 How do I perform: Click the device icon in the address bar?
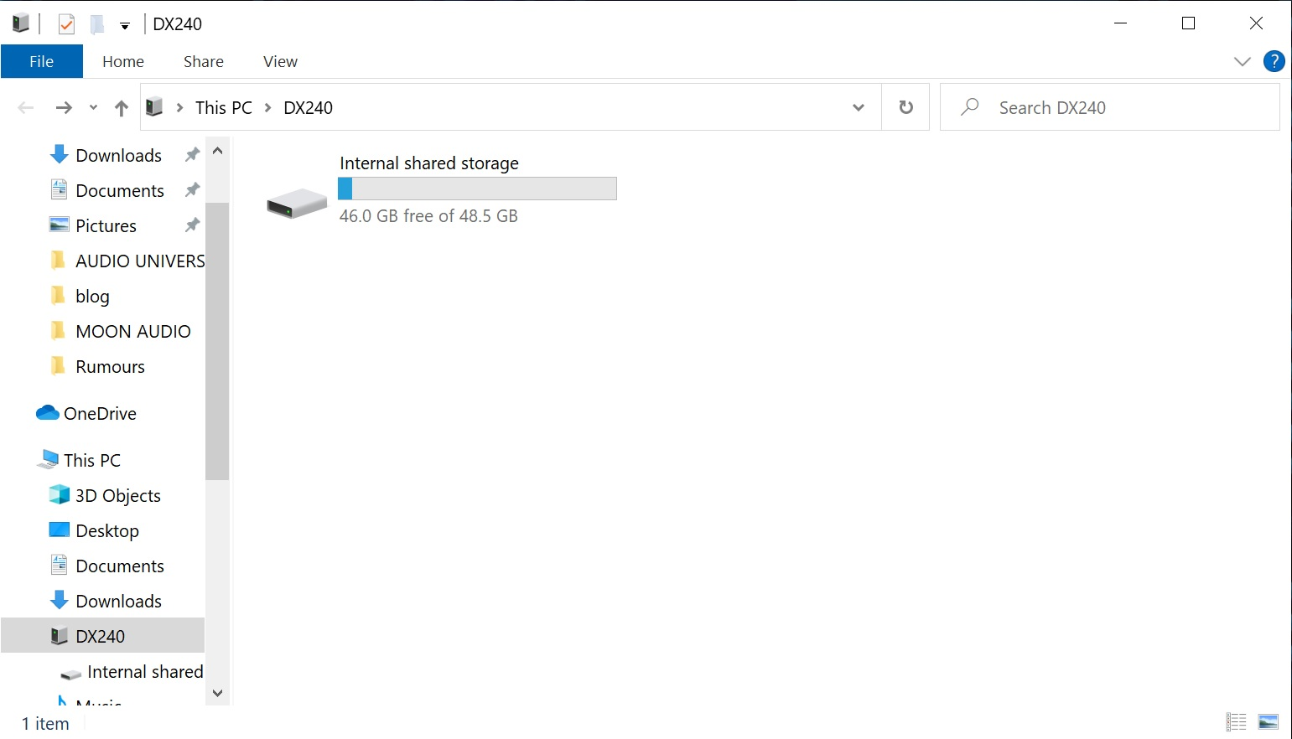(x=154, y=107)
